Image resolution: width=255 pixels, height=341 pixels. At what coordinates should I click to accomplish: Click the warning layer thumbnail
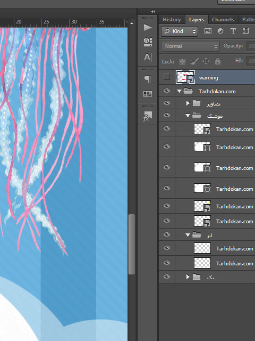(x=185, y=77)
